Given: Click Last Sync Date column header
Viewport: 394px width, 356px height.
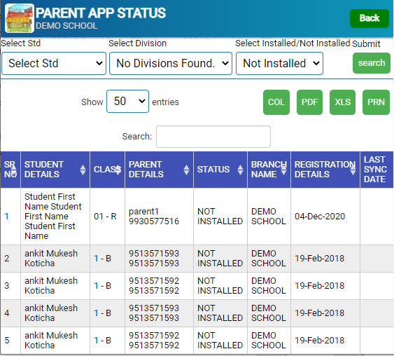Looking at the screenshot, I should pyautogui.click(x=377, y=170).
